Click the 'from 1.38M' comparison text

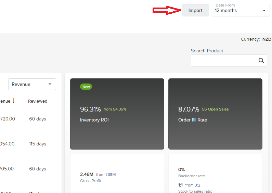tap(106, 175)
